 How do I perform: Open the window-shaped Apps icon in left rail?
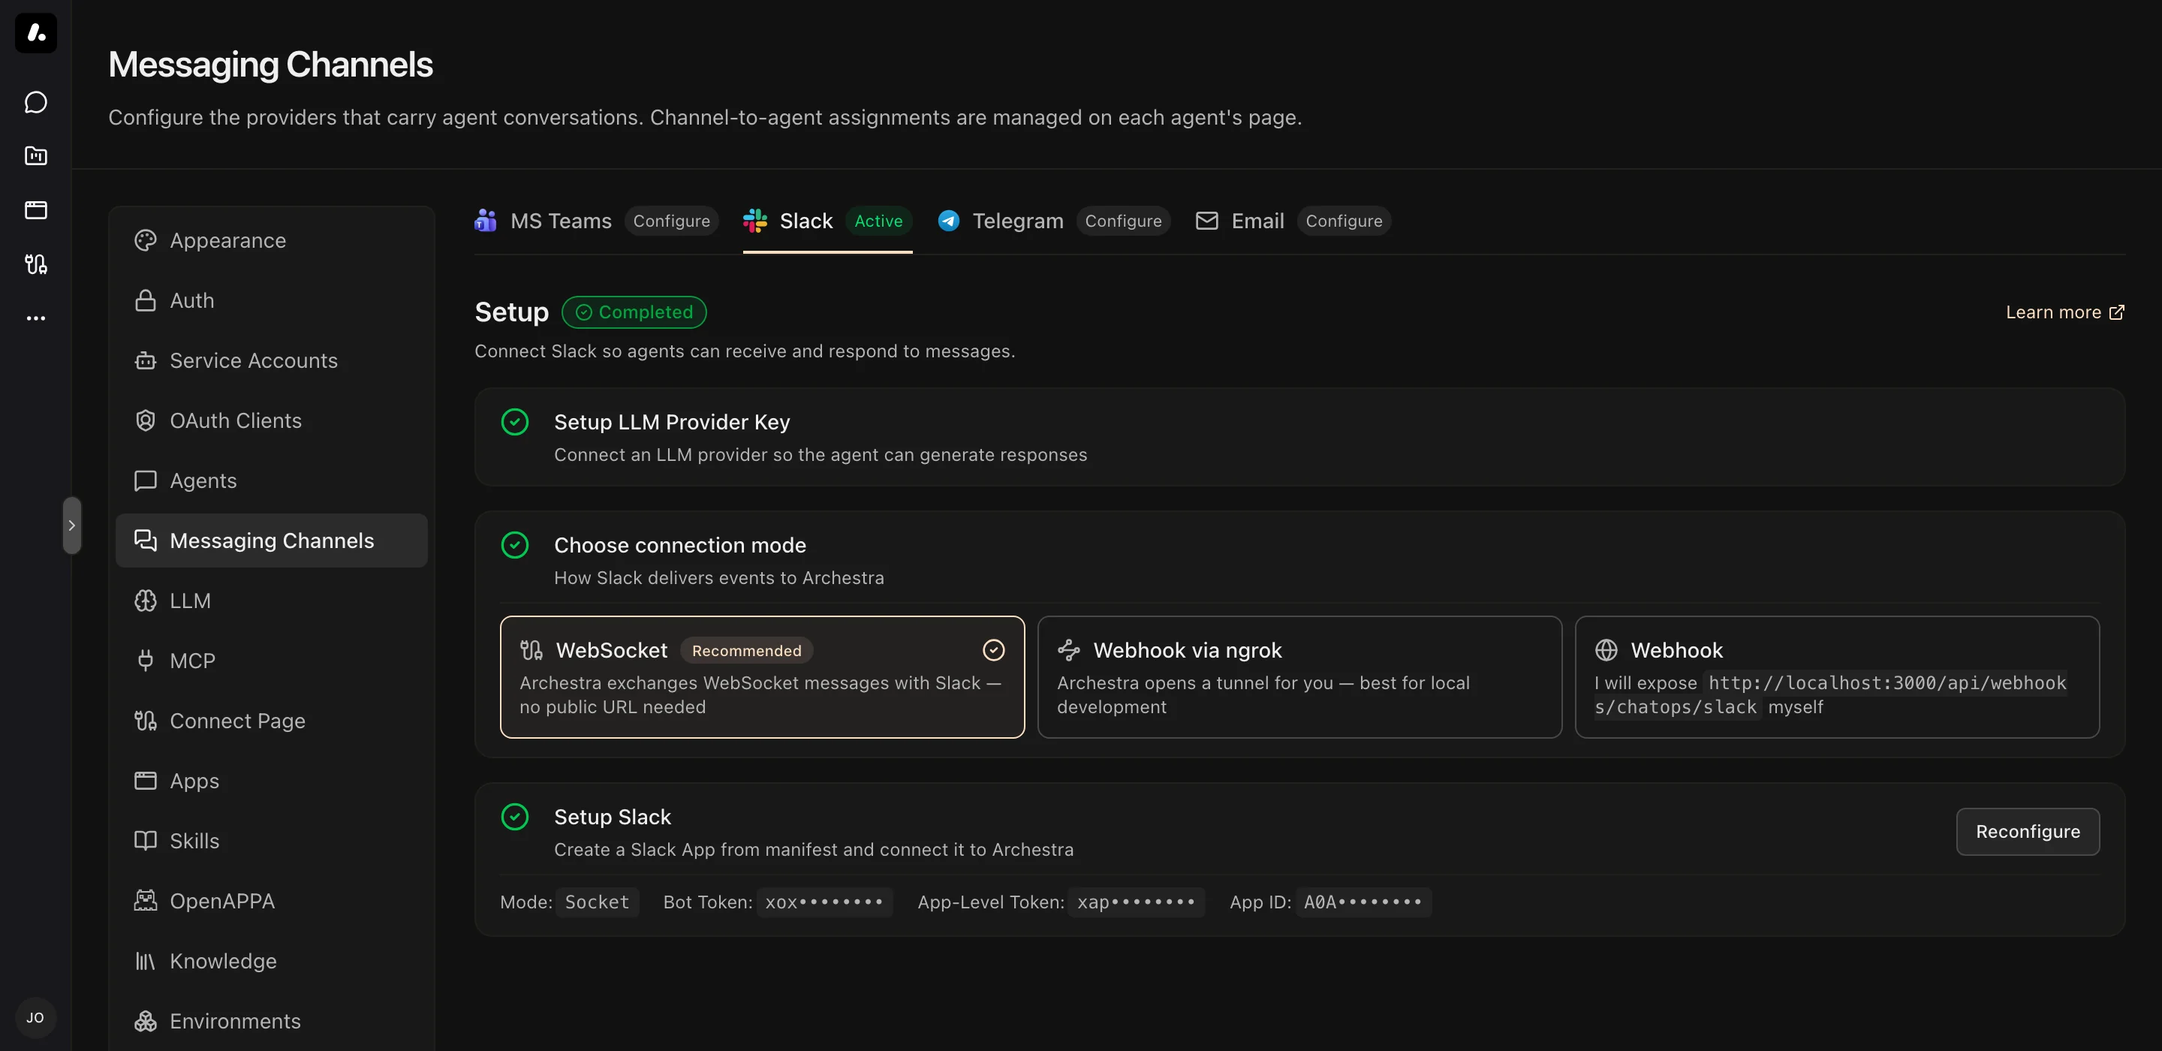[x=36, y=210]
